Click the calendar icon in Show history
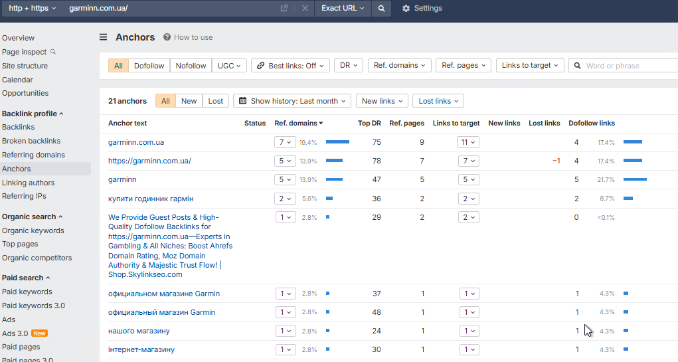Viewport: 678px width, 362px height. coord(243,101)
